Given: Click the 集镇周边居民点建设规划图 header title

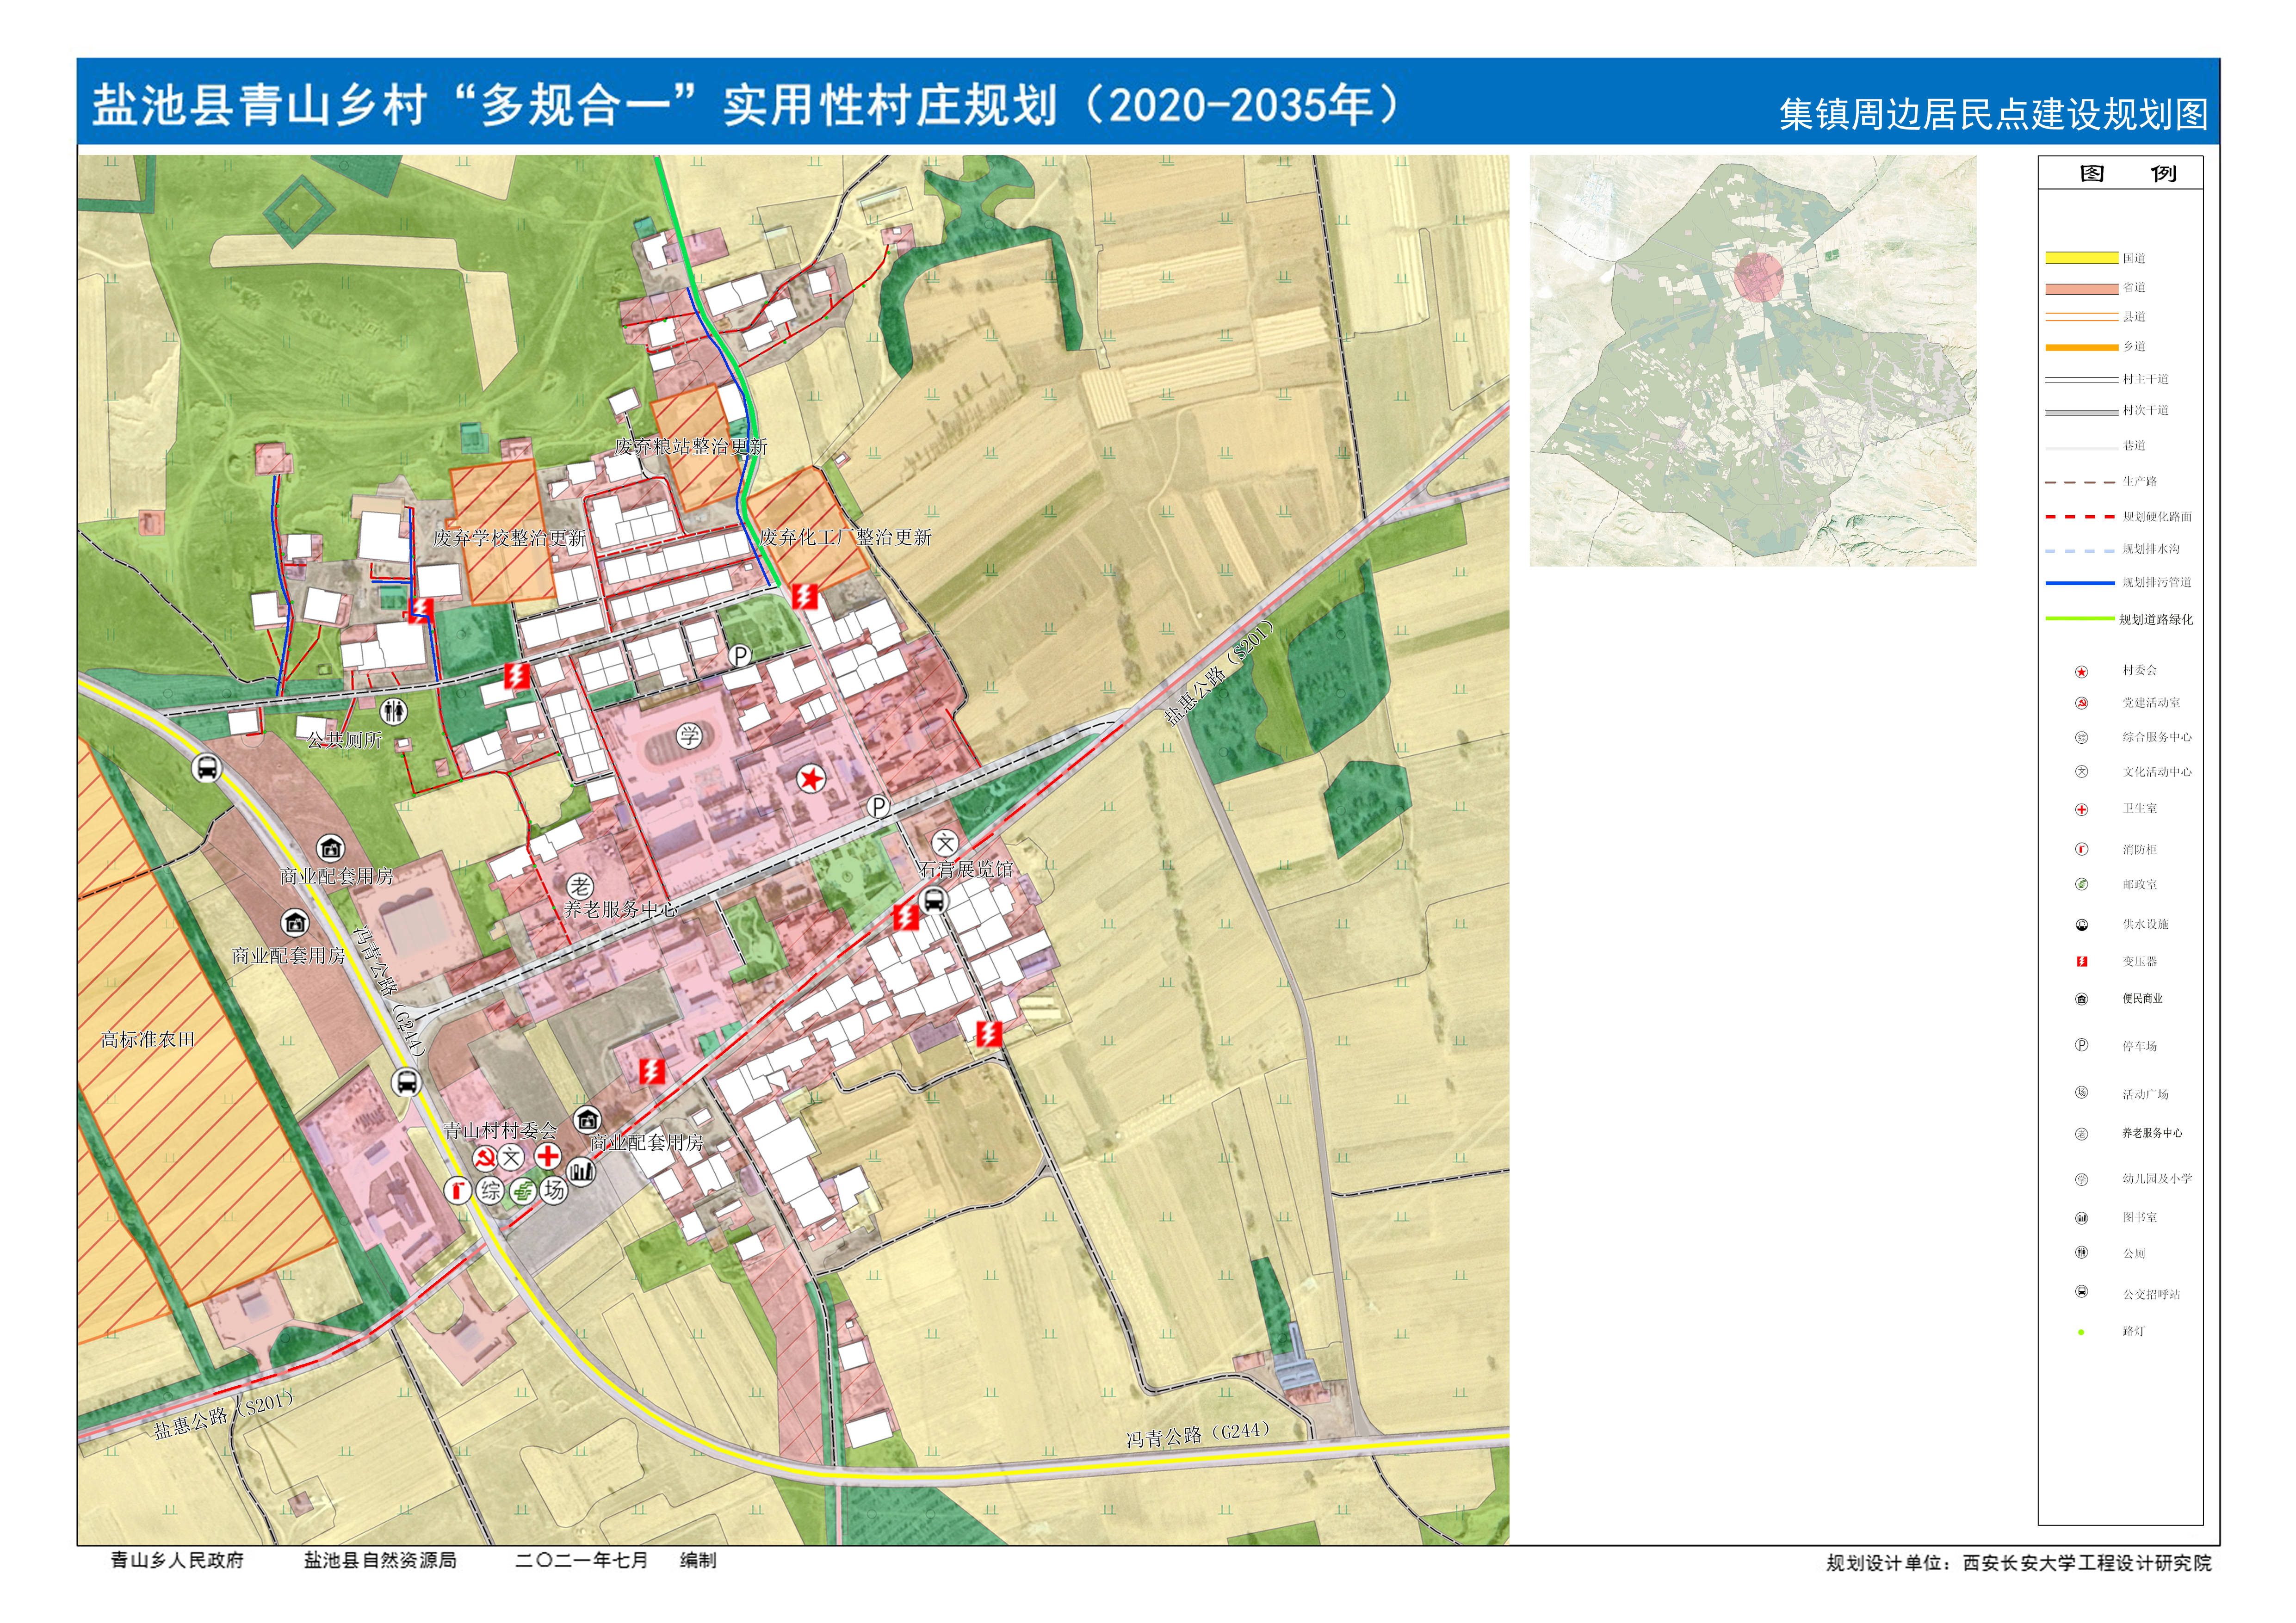Looking at the screenshot, I should pyautogui.click(x=1993, y=114).
